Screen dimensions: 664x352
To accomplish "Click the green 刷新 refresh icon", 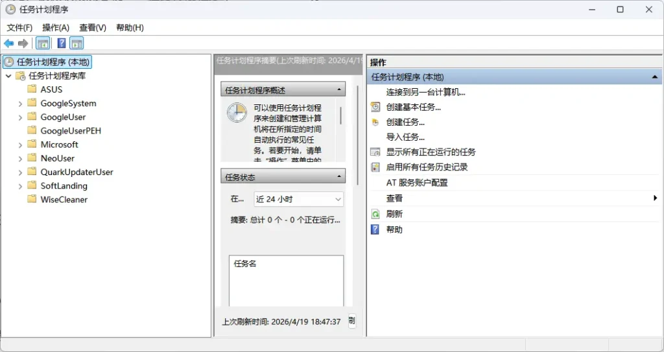I will (375, 214).
